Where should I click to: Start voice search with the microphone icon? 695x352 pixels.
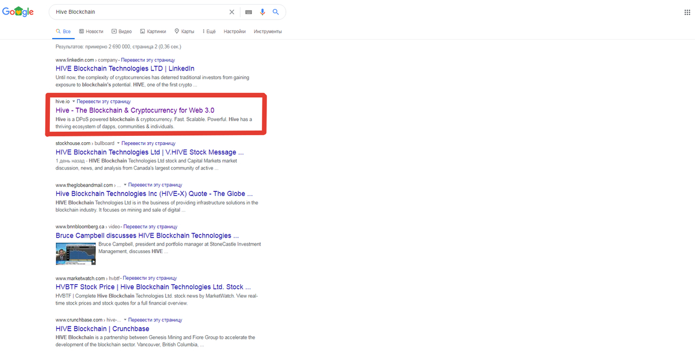coord(262,12)
